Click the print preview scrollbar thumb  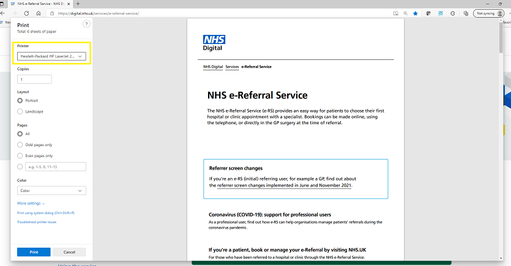tap(501, 37)
